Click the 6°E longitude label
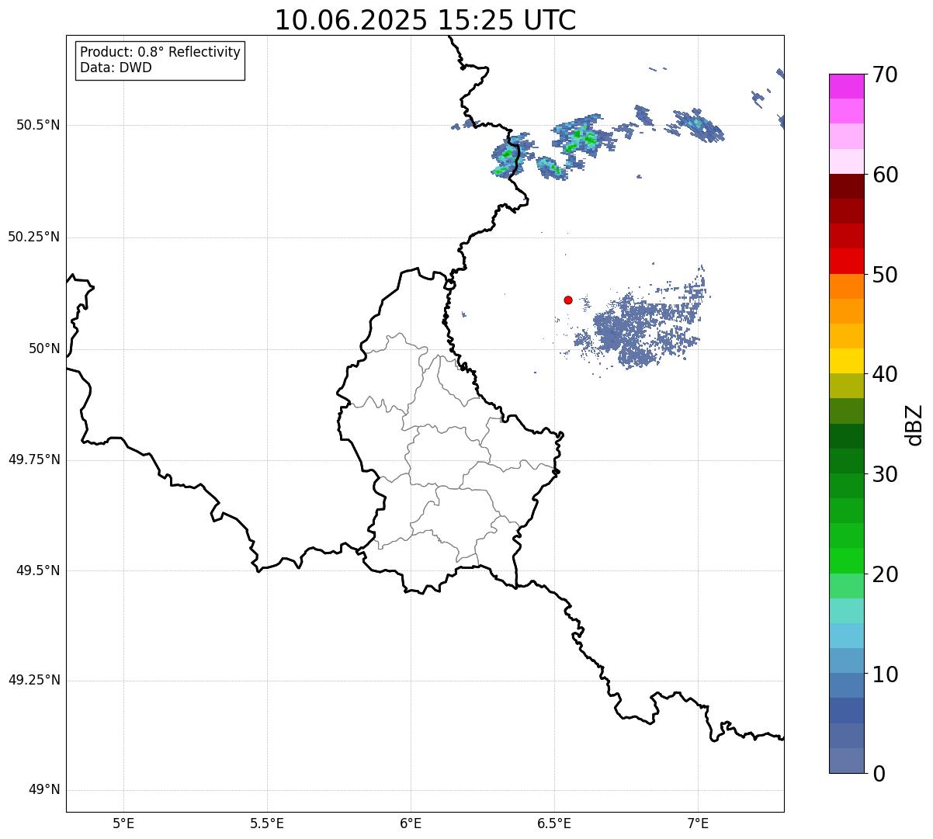 click(x=411, y=823)
